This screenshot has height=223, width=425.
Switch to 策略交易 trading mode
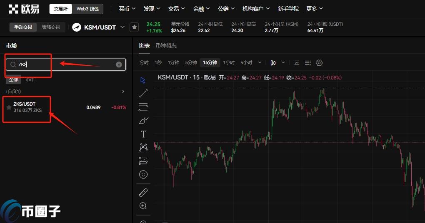pyautogui.click(x=51, y=27)
